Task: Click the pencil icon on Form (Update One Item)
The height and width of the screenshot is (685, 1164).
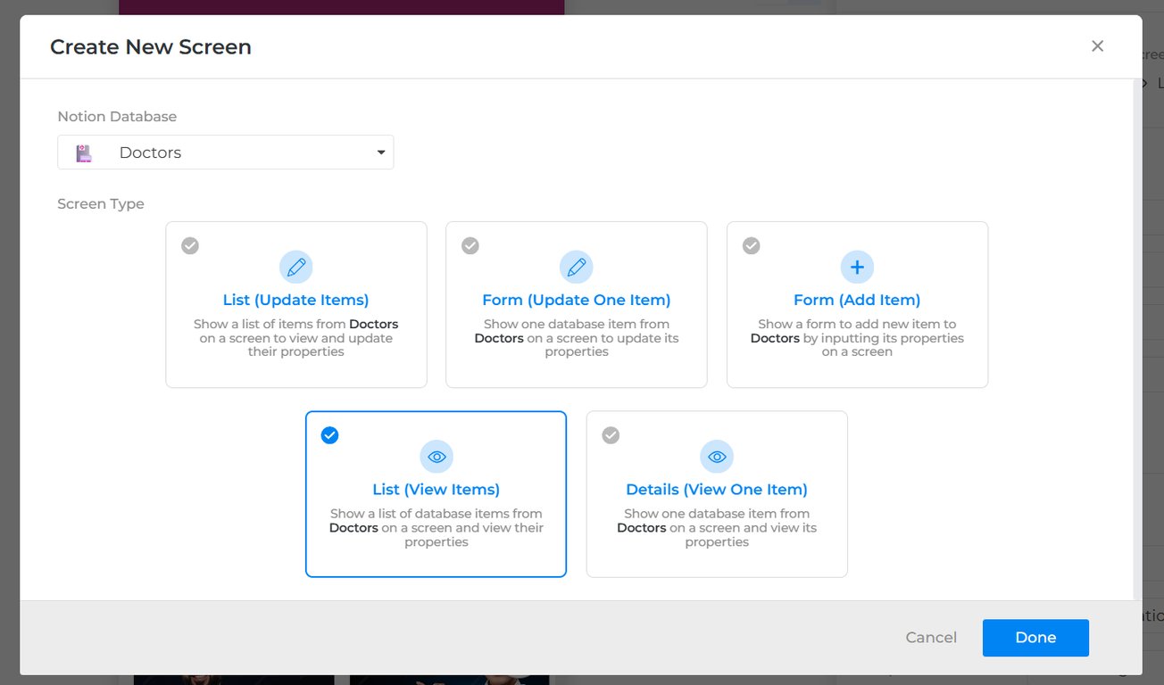Action: [x=577, y=267]
